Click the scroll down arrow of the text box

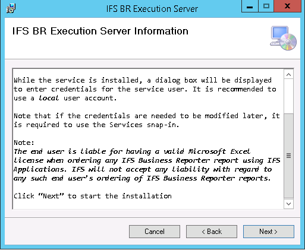click(288, 204)
